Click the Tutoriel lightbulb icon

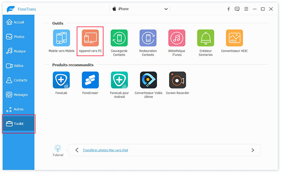[58, 148]
